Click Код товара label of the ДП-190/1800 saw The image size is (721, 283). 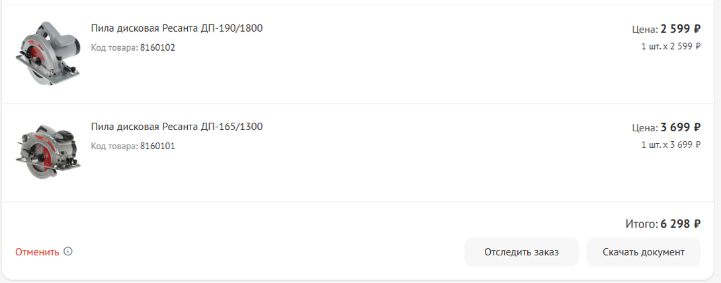[114, 47]
